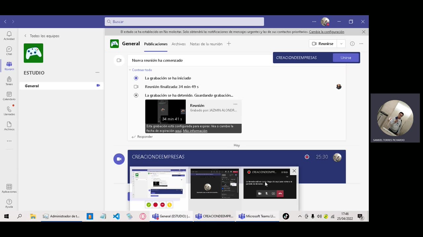Viewport: 423px width, 237px height.
Task: Switch to Microsoft Teams taskbar window
Action: click(257, 216)
